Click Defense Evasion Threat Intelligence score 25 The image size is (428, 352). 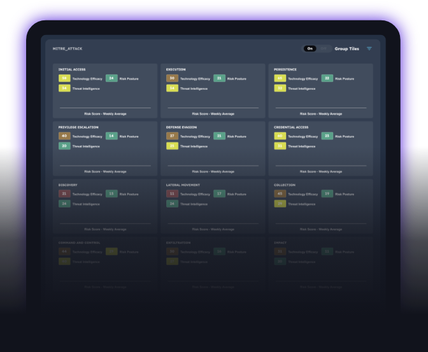pyautogui.click(x=172, y=146)
